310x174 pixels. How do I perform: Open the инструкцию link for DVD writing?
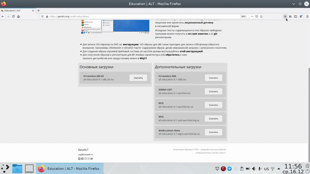[x=131, y=44]
